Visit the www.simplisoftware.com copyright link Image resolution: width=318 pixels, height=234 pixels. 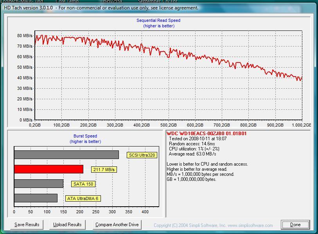(250, 225)
